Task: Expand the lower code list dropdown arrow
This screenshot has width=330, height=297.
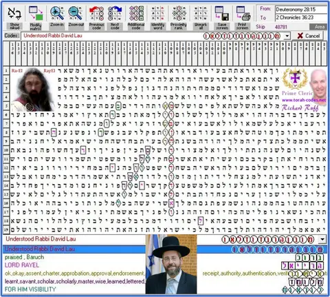Action: (x=322, y=239)
